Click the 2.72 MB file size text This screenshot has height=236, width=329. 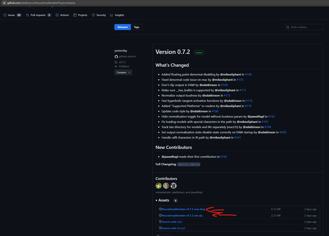coord(276,215)
